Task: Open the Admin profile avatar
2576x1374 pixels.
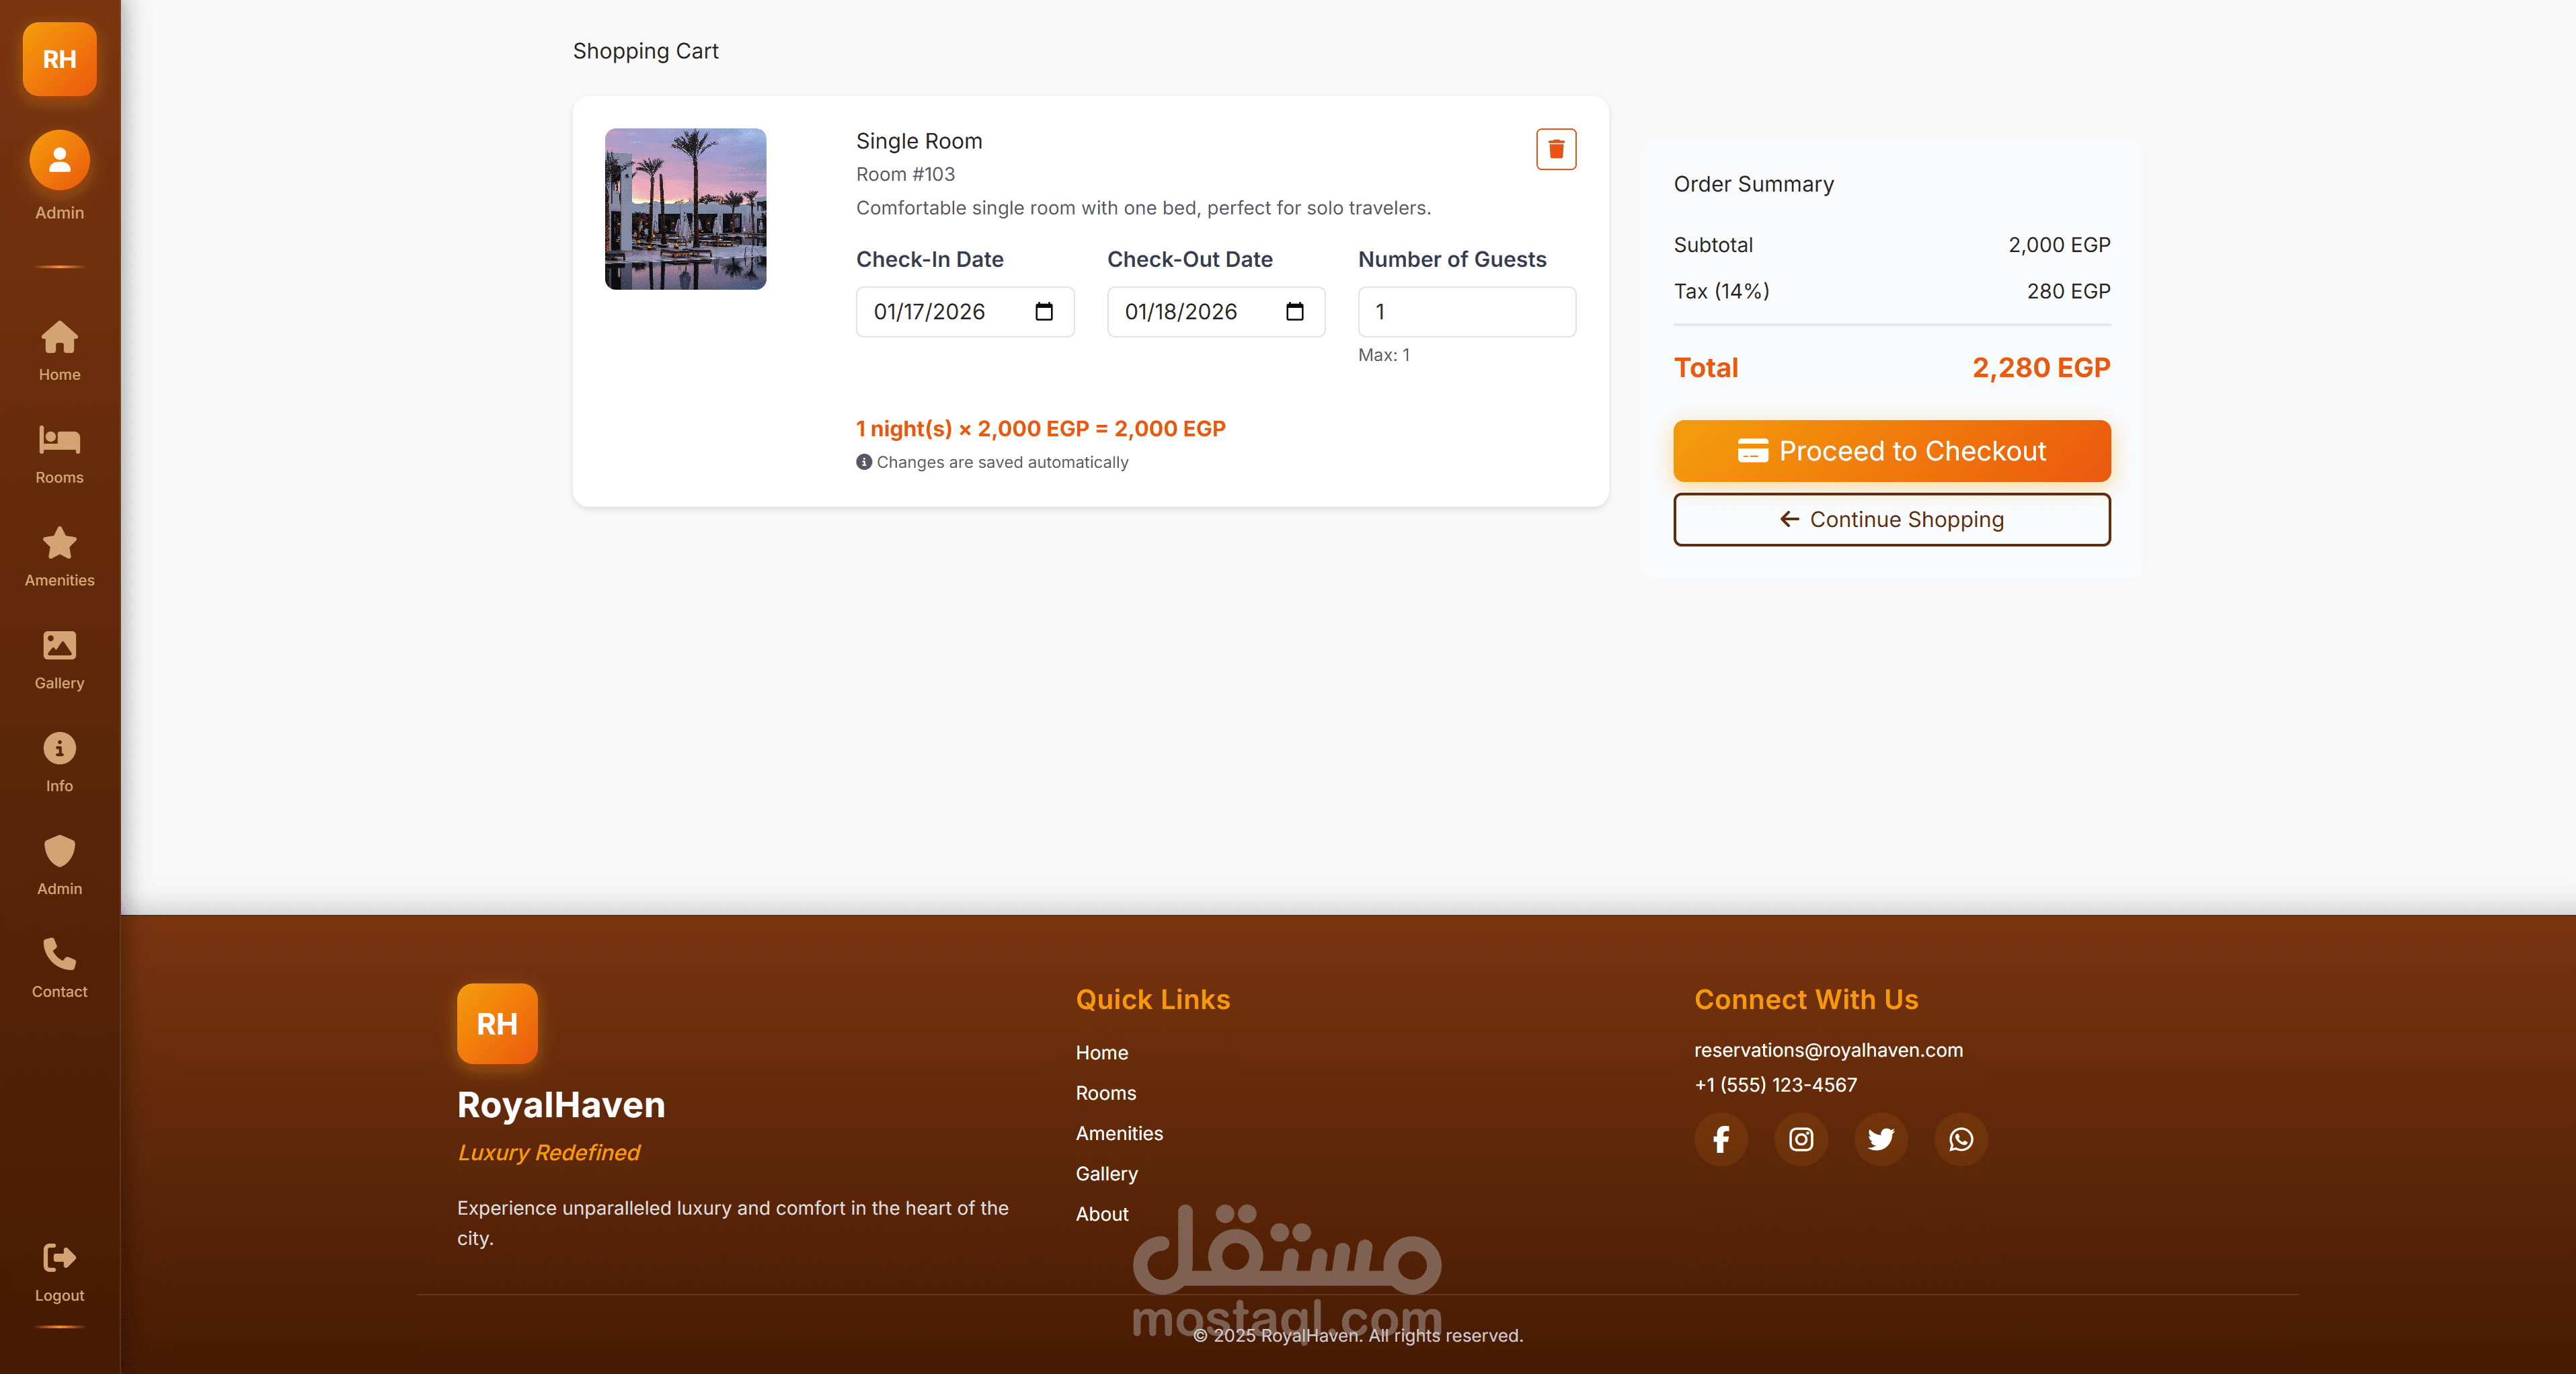Action: (x=60, y=161)
